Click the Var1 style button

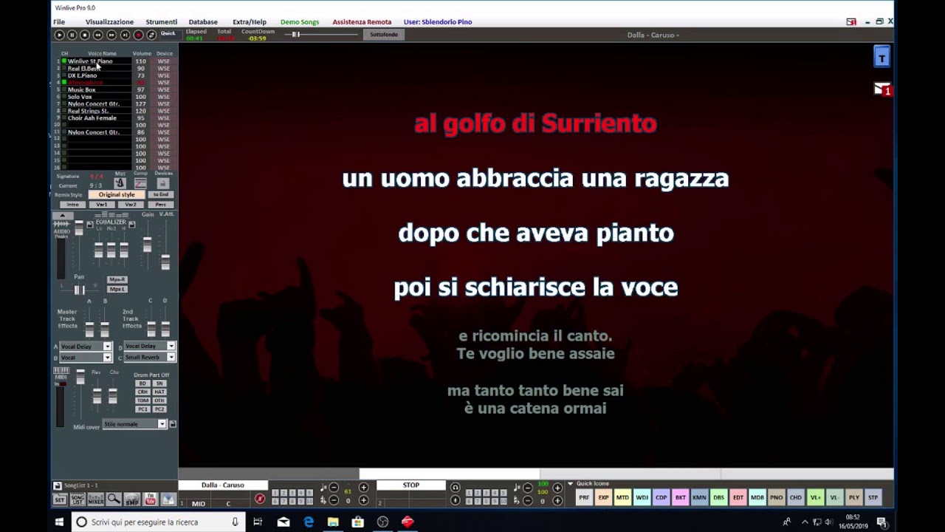pos(101,205)
